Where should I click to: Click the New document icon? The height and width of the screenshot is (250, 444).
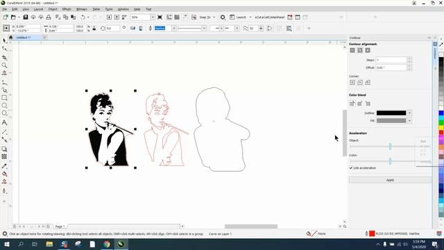point(6,17)
